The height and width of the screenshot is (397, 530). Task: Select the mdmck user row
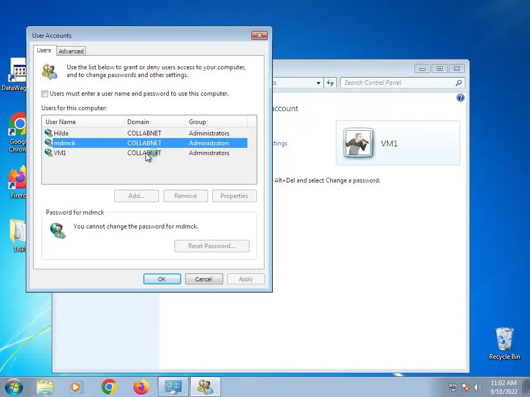tap(145, 143)
